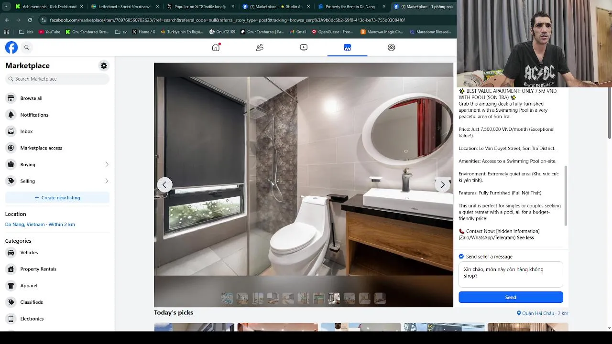Open Marketplace access
The width and height of the screenshot is (612, 344).
(57, 148)
